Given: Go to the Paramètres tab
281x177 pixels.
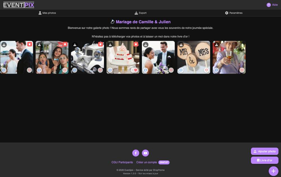Looking at the screenshot, I should point(234,13).
